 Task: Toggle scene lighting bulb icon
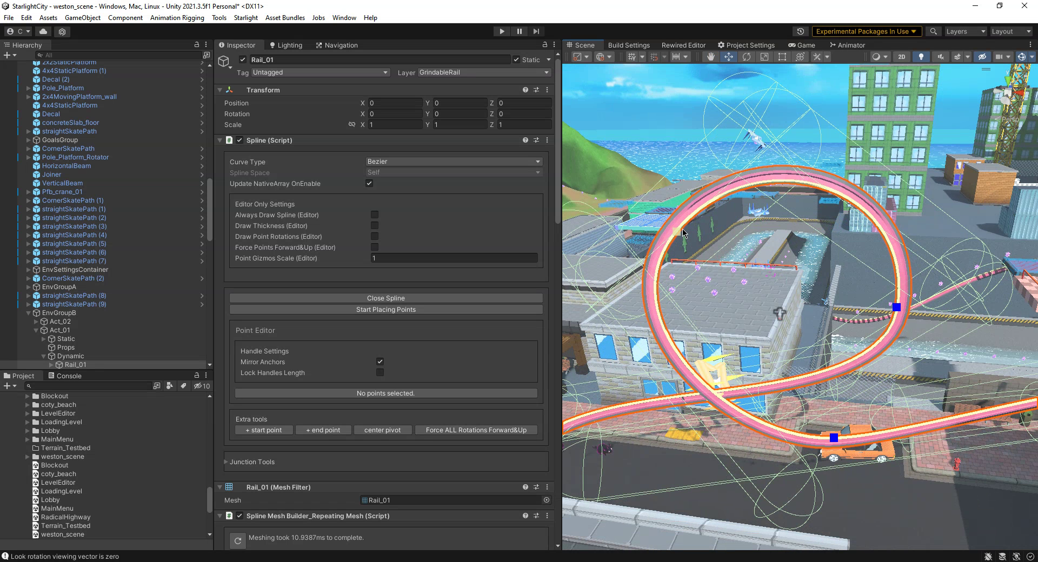[x=921, y=57]
